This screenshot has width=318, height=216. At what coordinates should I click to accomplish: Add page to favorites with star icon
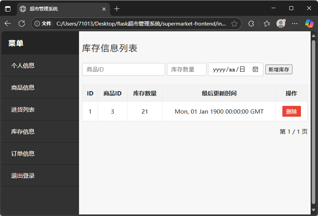[234, 24]
